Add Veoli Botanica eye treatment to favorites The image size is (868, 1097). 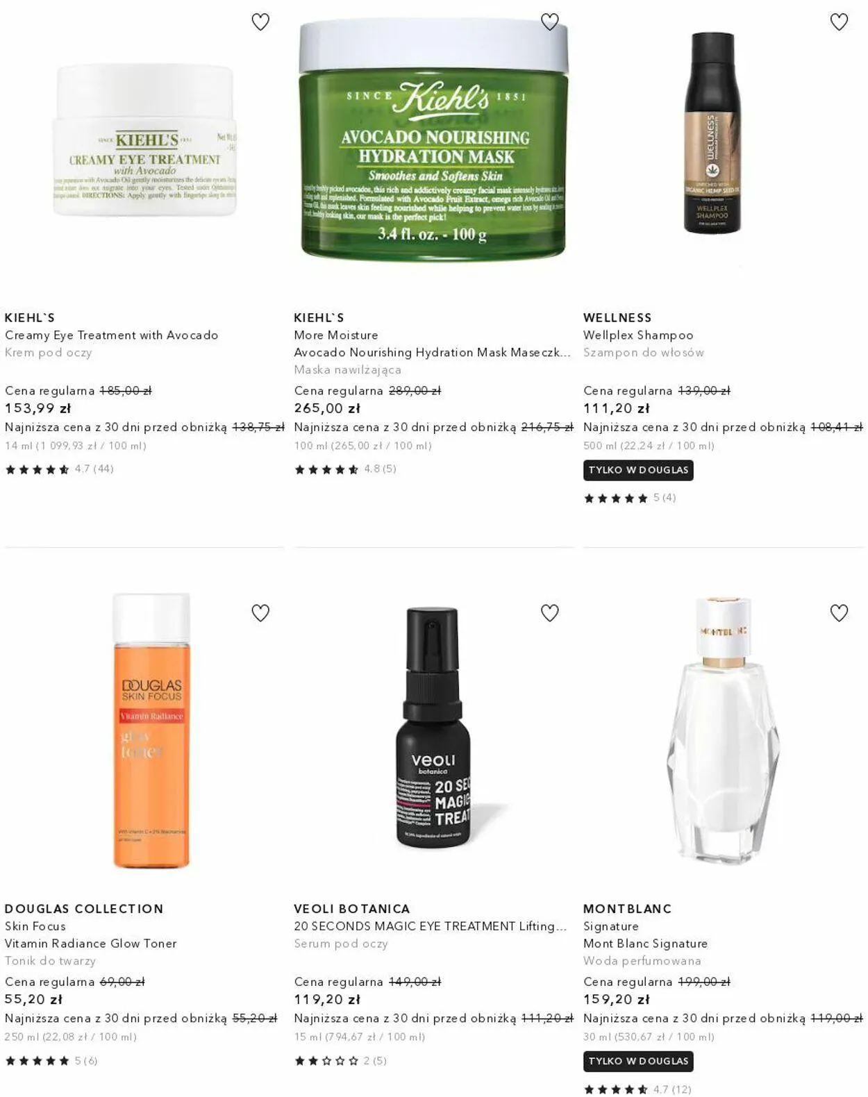coord(549,613)
